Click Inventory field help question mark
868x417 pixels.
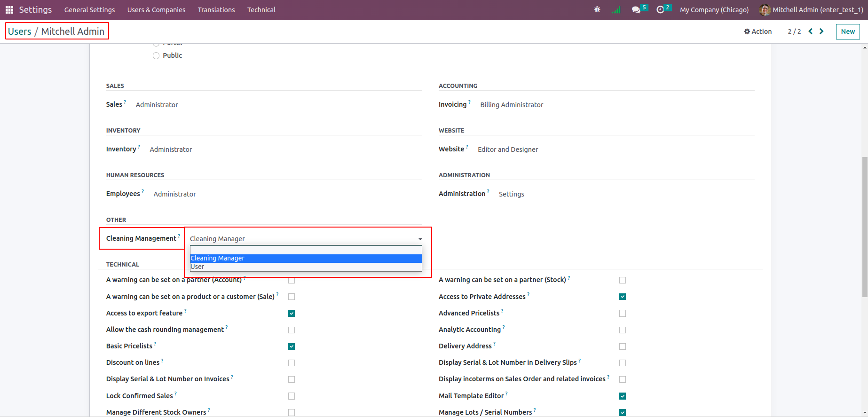pyautogui.click(x=139, y=146)
